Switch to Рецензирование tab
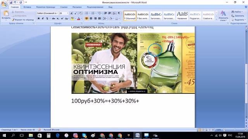The width and height of the screenshot is (248, 139). (x=95, y=7)
